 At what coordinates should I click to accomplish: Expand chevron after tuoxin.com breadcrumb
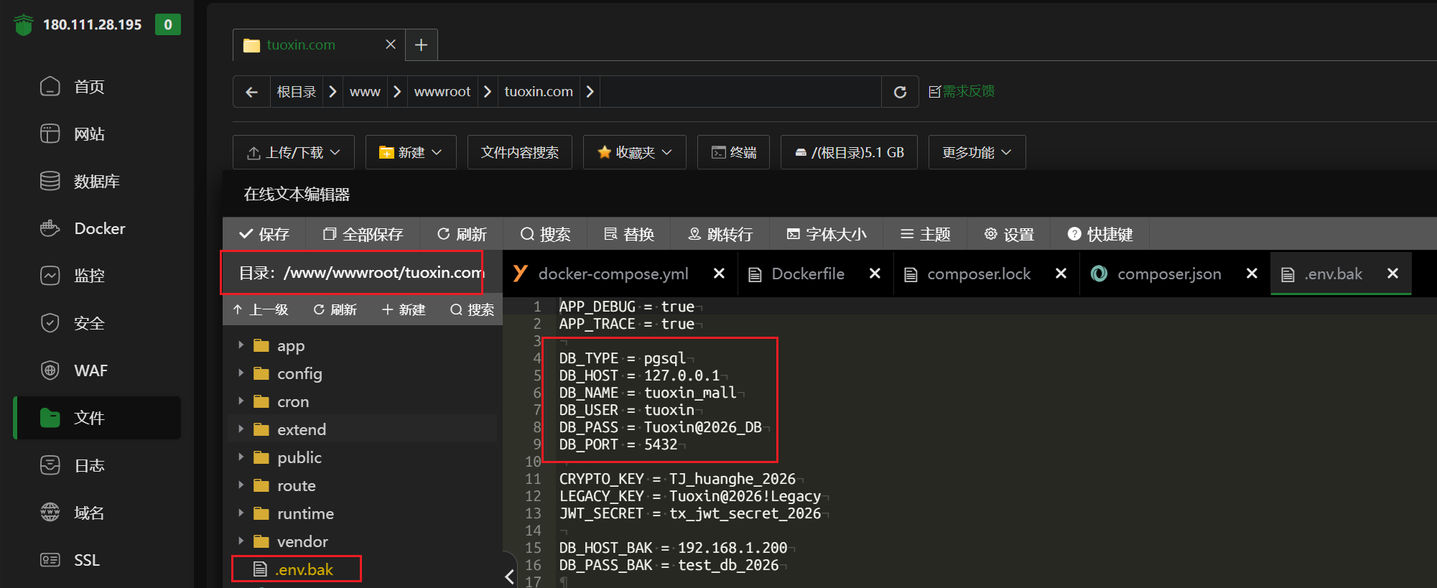pyautogui.click(x=590, y=92)
